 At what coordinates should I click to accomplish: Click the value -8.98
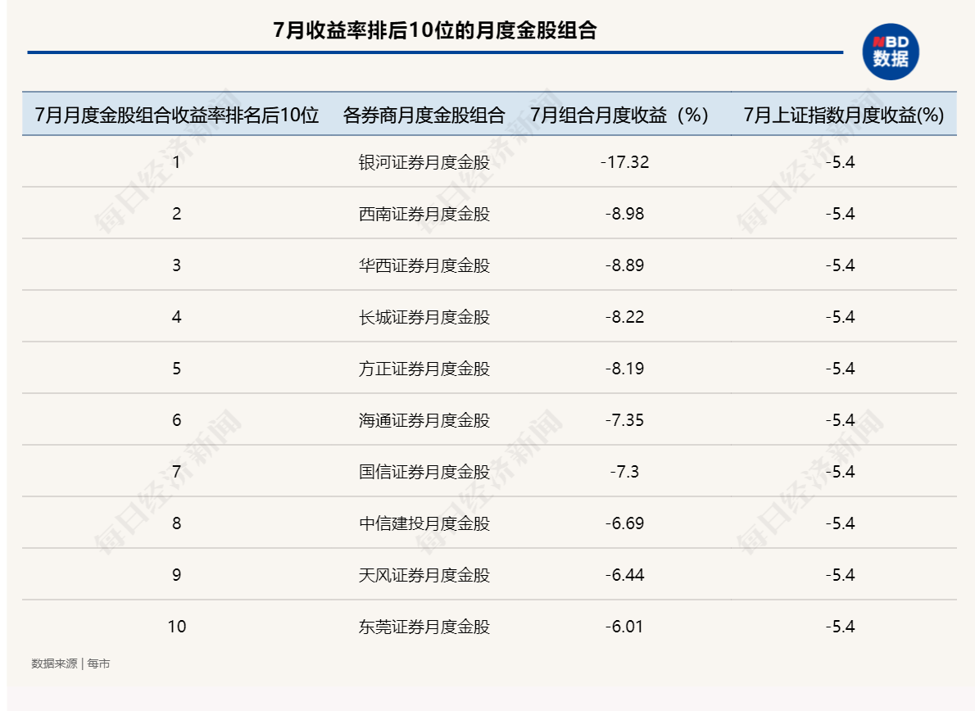(625, 214)
